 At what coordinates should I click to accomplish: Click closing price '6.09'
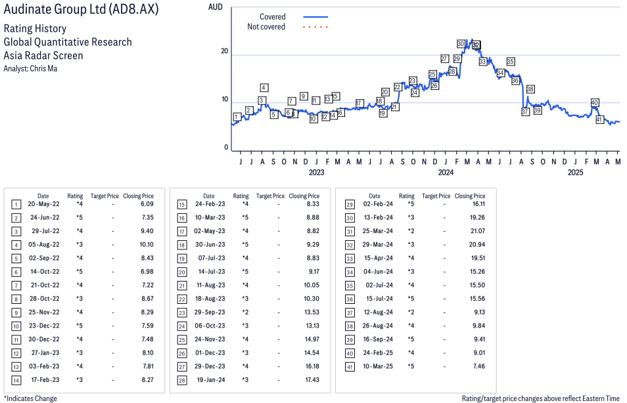147,204
